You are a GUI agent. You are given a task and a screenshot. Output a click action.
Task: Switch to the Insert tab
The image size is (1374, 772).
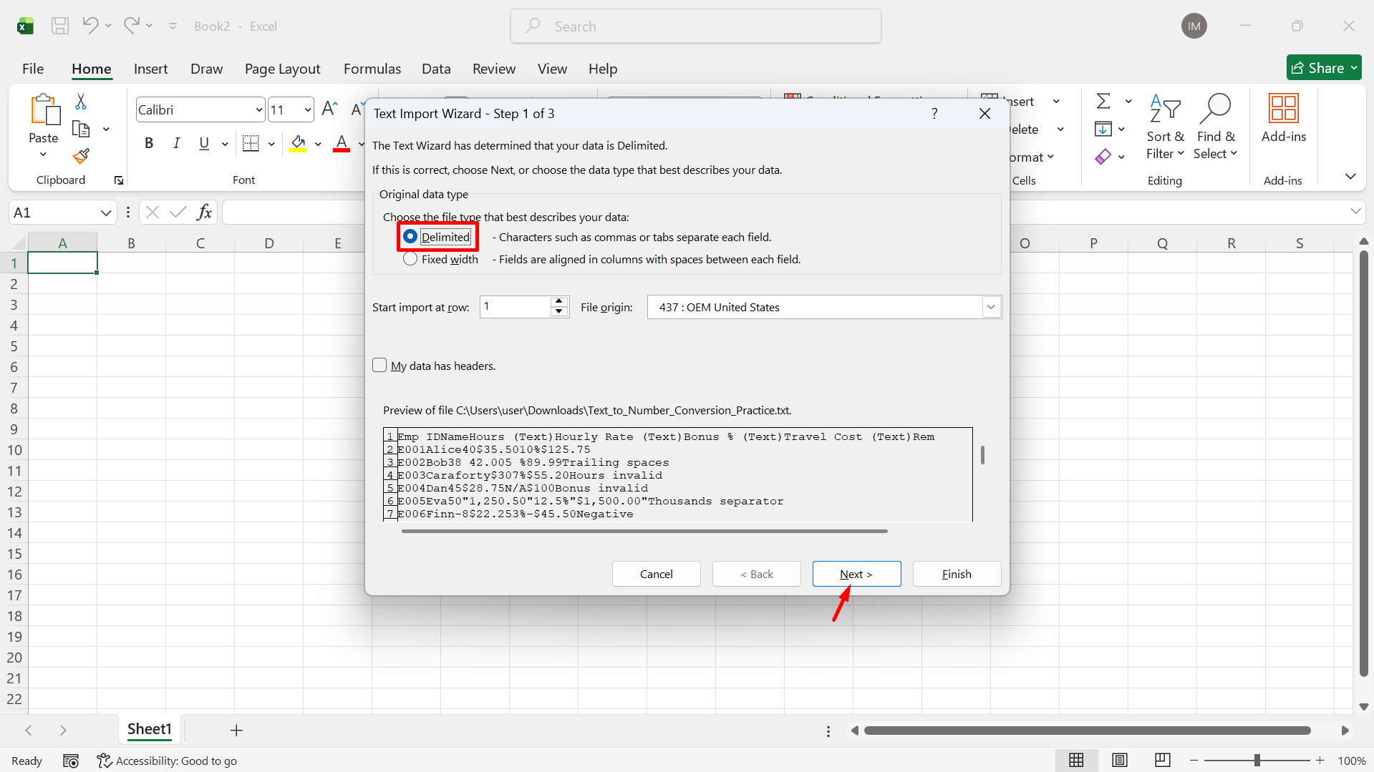(150, 69)
